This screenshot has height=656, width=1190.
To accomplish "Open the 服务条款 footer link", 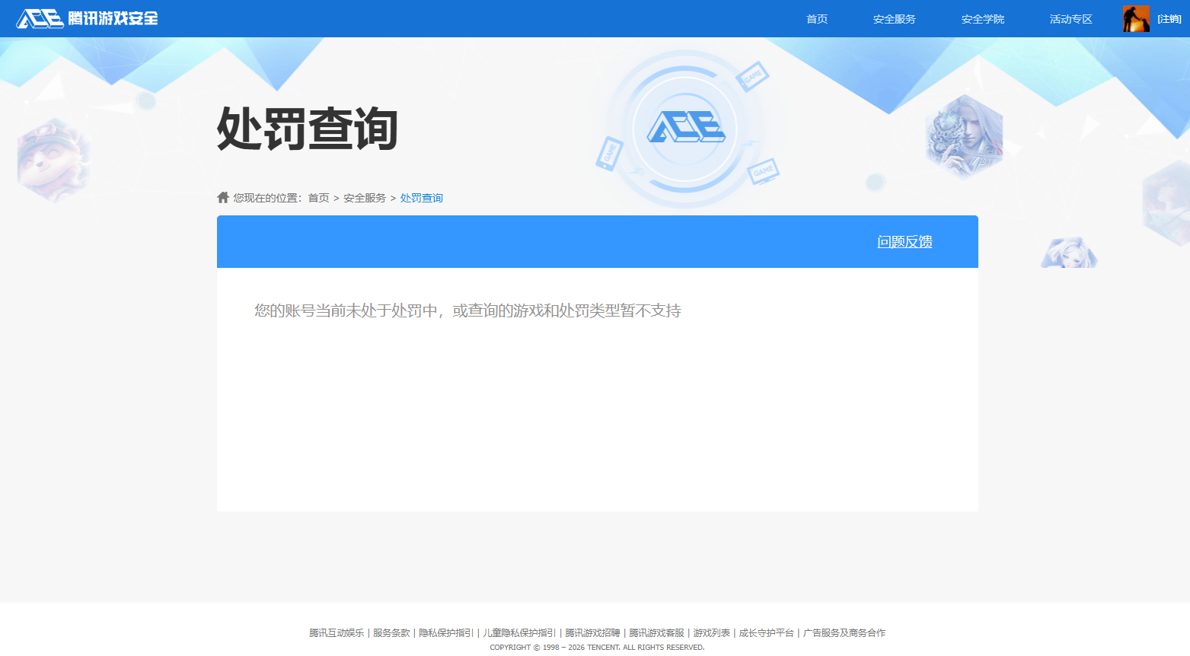I will [393, 632].
